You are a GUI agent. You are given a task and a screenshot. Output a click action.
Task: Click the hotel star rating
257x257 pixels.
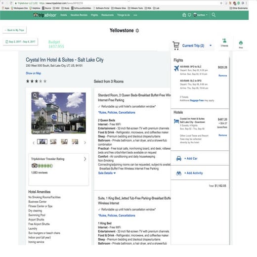36,81
